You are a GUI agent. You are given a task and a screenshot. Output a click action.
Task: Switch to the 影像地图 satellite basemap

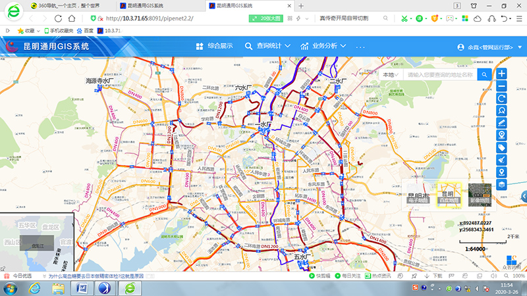pyautogui.click(x=480, y=195)
